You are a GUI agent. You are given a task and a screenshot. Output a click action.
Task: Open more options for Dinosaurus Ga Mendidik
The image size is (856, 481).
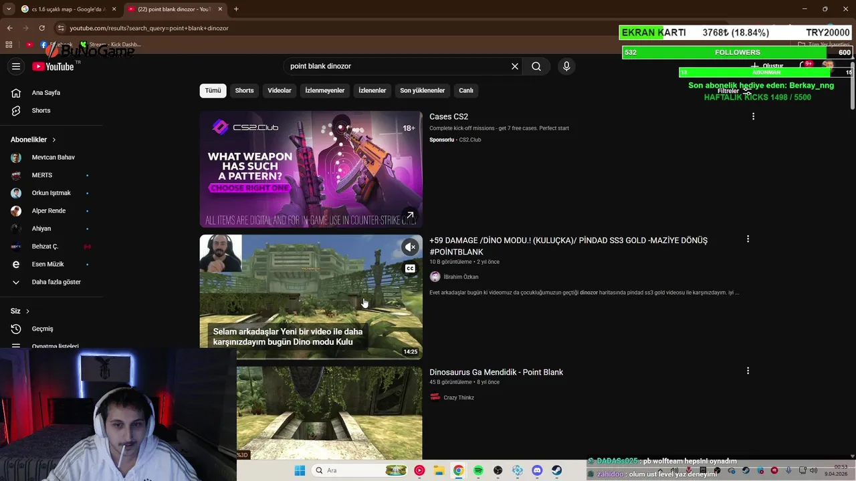pyautogui.click(x=748, y=370)
